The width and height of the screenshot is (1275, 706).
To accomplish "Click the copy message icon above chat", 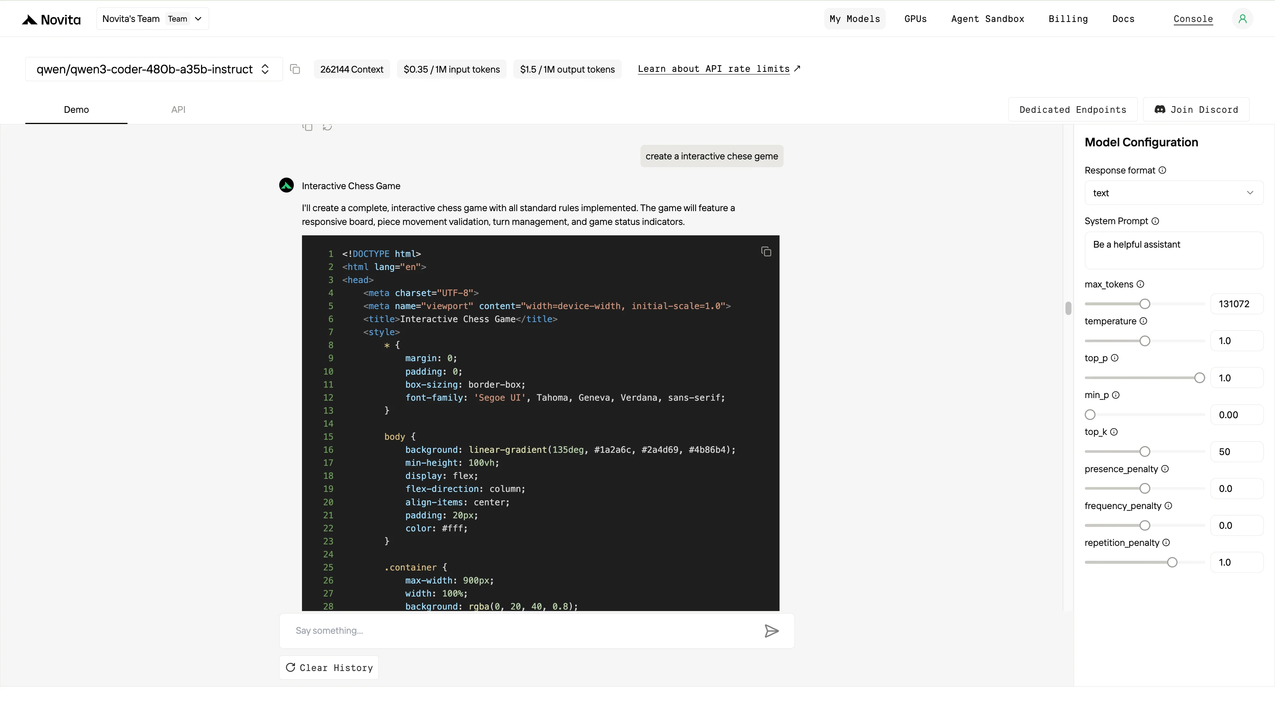I will [307, 127].
